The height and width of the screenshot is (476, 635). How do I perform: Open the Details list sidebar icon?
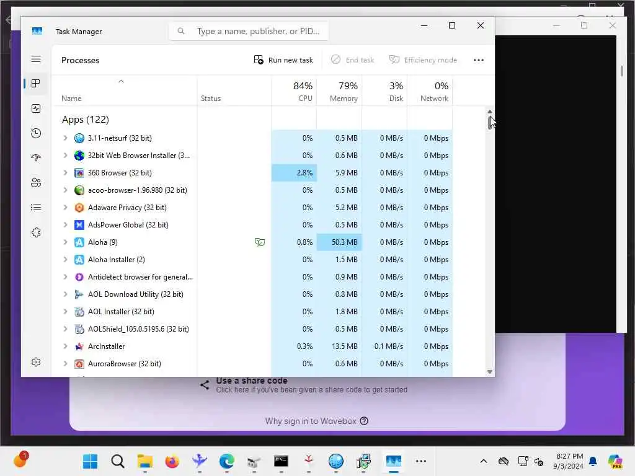[x=36, y=208]
